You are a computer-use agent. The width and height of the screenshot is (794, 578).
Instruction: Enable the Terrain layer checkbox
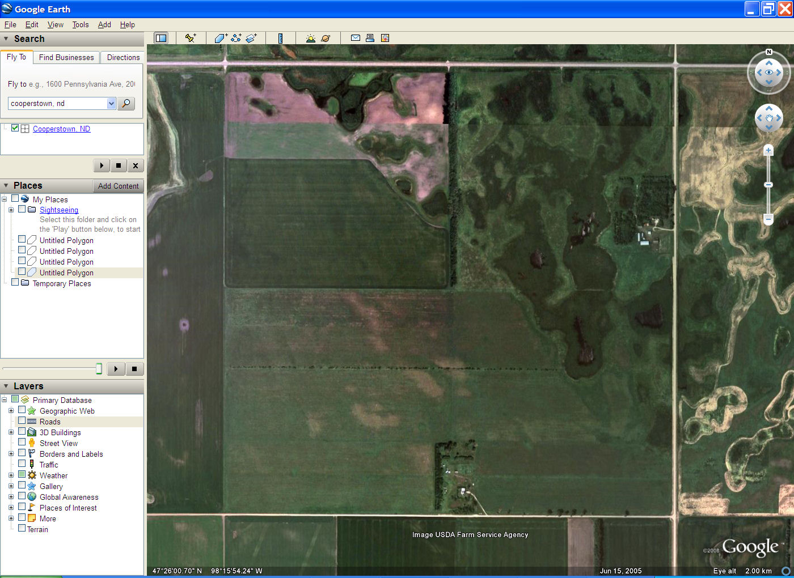tap(22, 528)
